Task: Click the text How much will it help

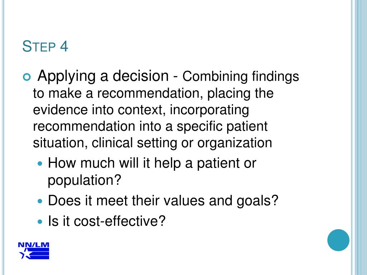Action: click(x=114, y=163)
